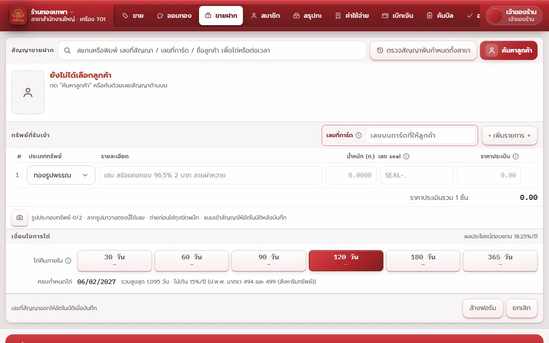Select the 30 วัน redemption period
The image size is (549, 343).
114,261
